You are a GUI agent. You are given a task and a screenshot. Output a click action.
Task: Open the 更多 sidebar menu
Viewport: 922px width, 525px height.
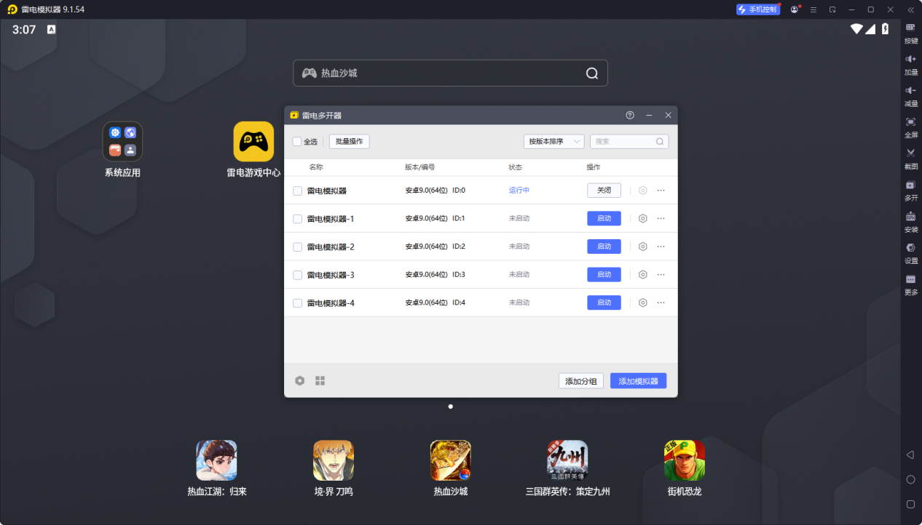coord(910,284)
